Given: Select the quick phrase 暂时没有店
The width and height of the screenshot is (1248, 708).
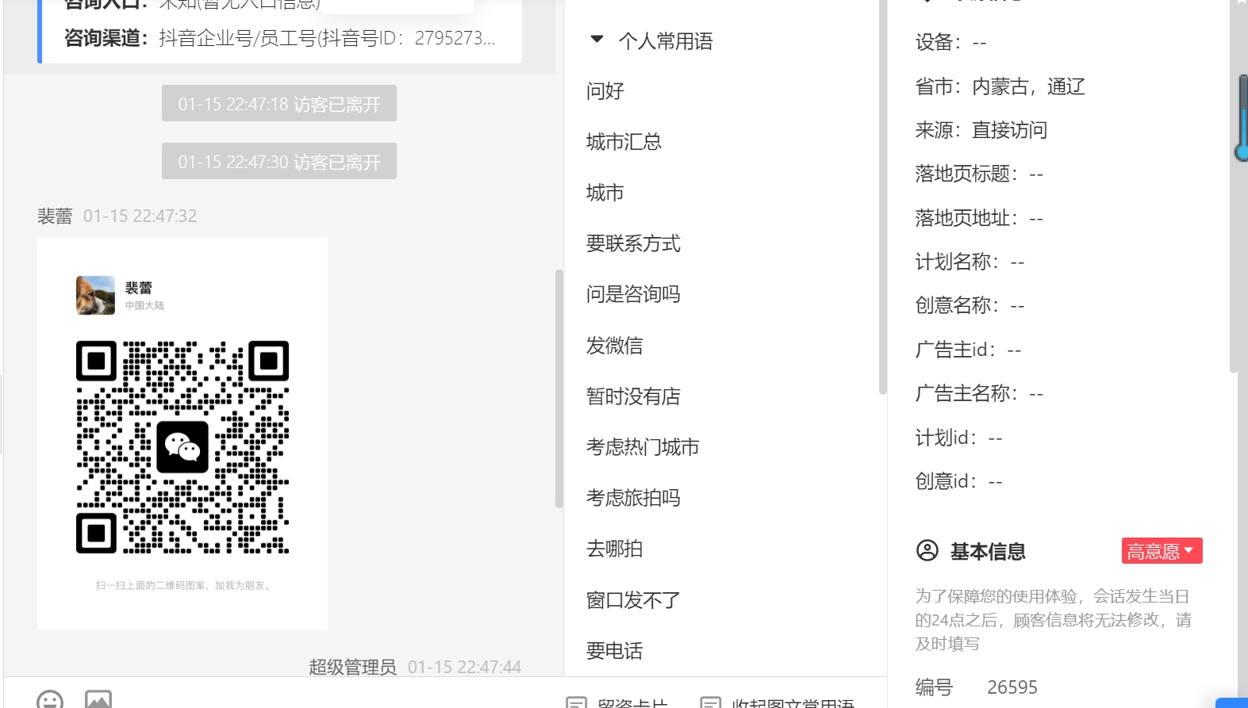Looking at the screenshot, I should [x=633, y=396].
